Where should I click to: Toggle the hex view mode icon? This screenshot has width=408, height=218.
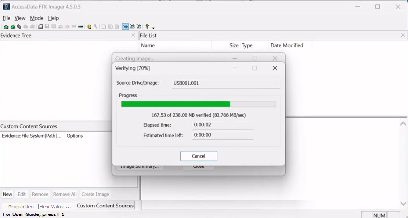coord(139,27)
